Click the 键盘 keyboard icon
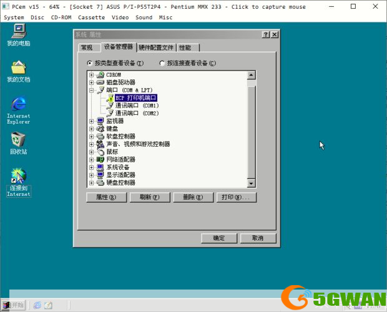The width and height of the screenshot is (387, 312). pyautogui.click(x=100, y=129)
